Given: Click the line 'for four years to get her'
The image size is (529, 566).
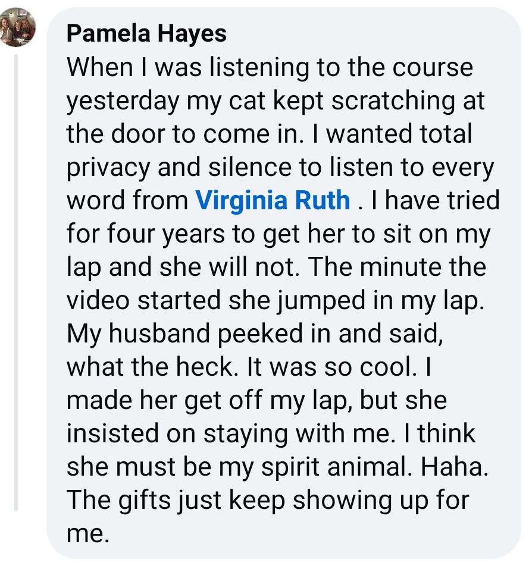Looking at the screenshot, I should point(277,234).
